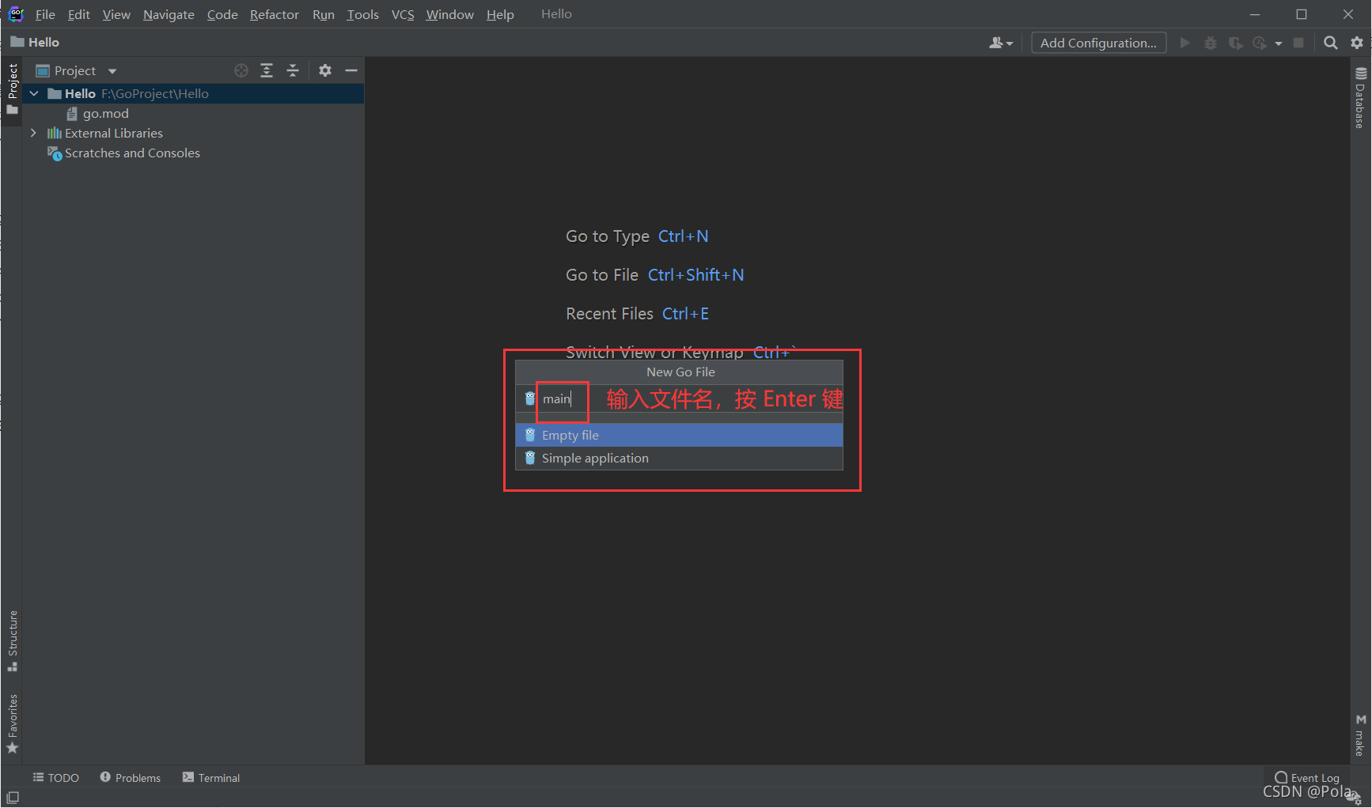The width and height of the screenshot is (1372, 808).
Task: Open the Project view dropdown
Action: pyautogui.click(x=77, y=70)
